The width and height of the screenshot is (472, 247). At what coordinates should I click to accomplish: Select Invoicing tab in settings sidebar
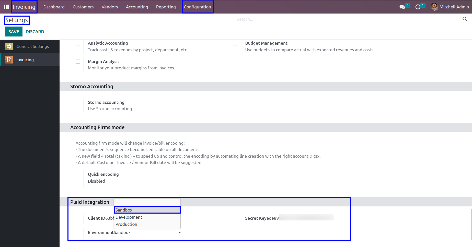[x=30, y=60]
